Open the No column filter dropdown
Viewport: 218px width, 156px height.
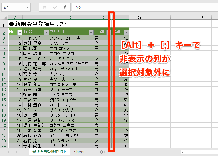coord(20,32)
